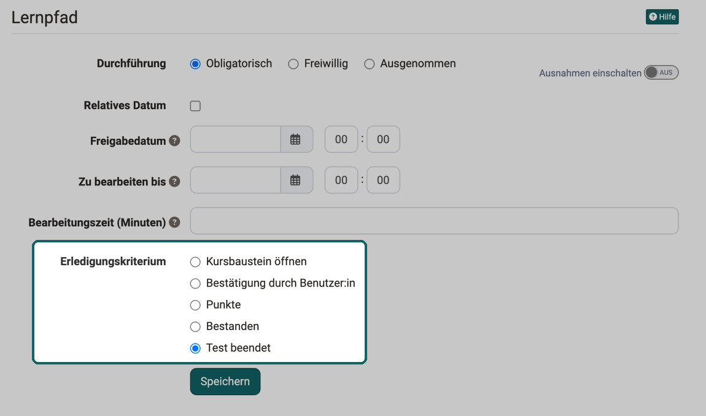Select Bestanden as completion criterion
Viewport: 706px width, 416px height.
tap(195, 327)
